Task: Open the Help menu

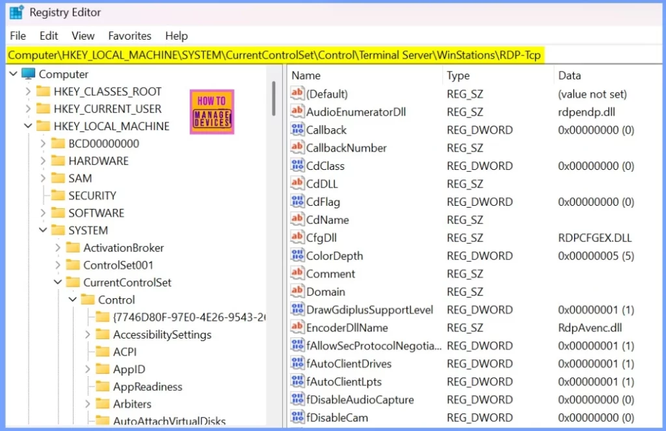Action: 176,36
